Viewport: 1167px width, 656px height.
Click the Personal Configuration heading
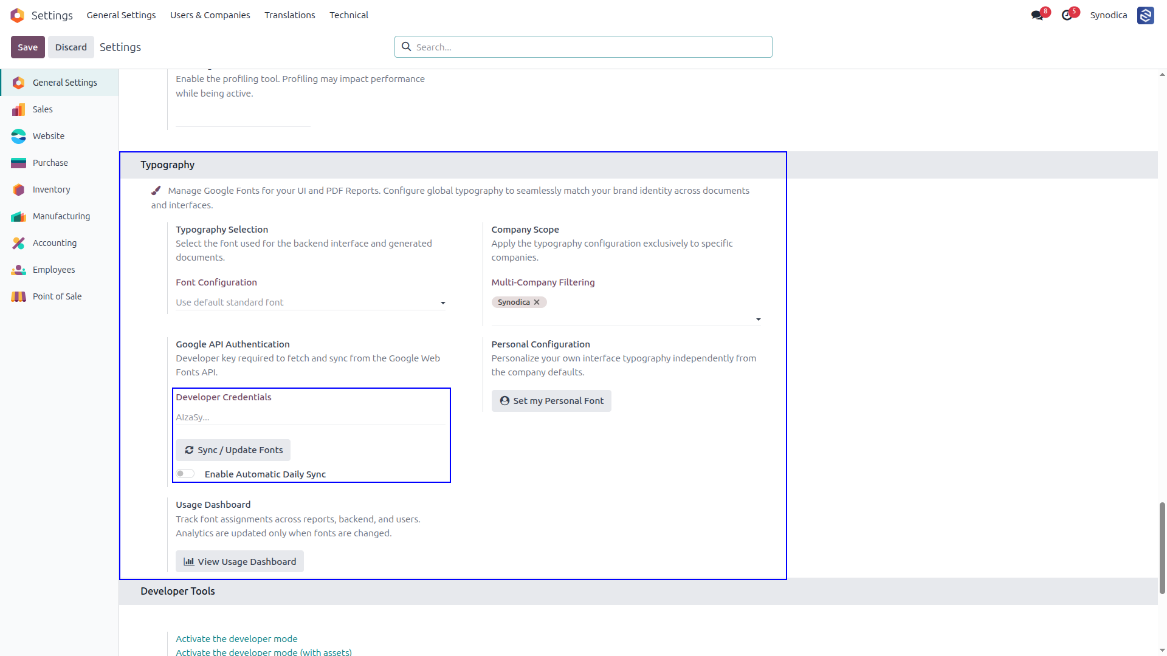(x=541, y=344)
